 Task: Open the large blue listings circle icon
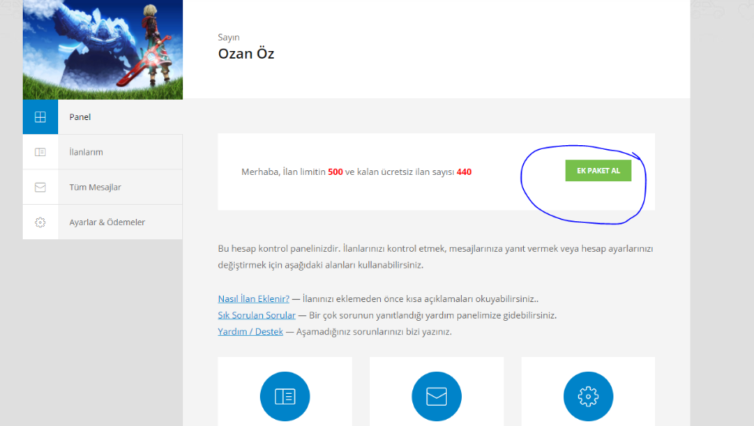[284, 396]
